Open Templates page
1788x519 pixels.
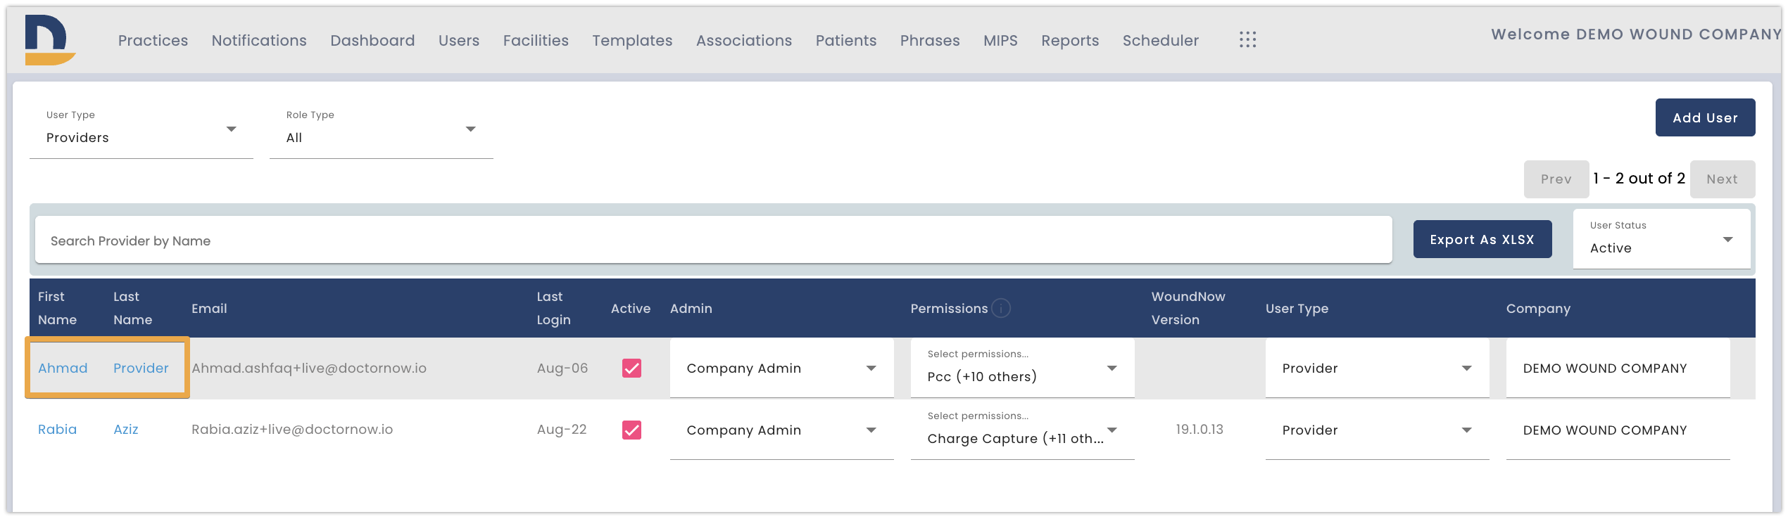point(632,41)
